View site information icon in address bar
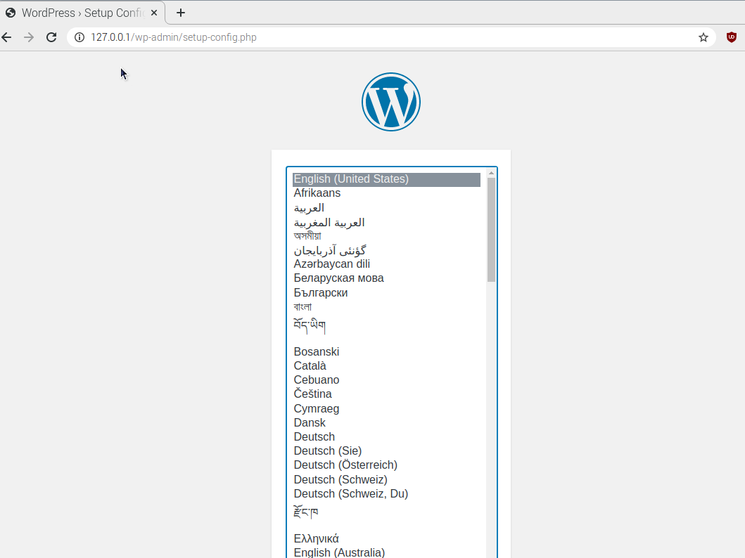Image resolution: width=745 pixels, height=558 pixels. [79, 37]
